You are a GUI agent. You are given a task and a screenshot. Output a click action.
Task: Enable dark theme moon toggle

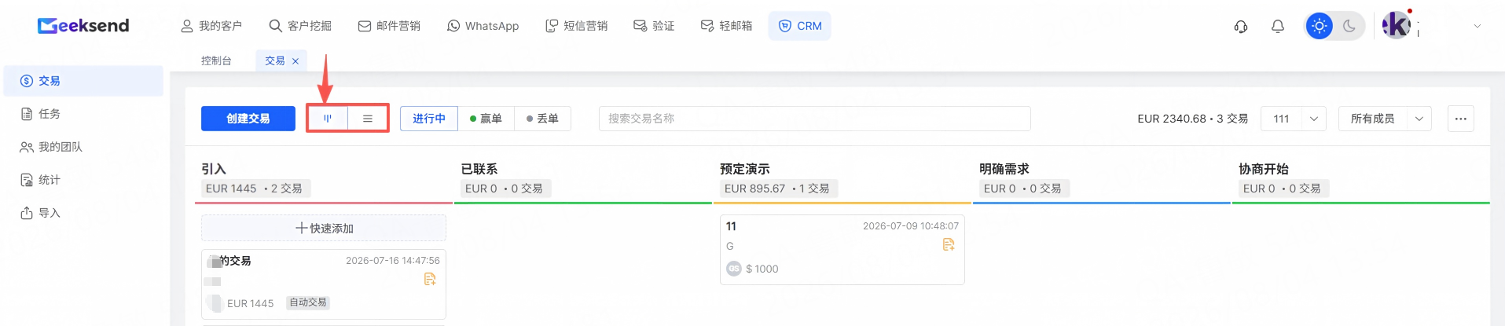coord(1349,26)
